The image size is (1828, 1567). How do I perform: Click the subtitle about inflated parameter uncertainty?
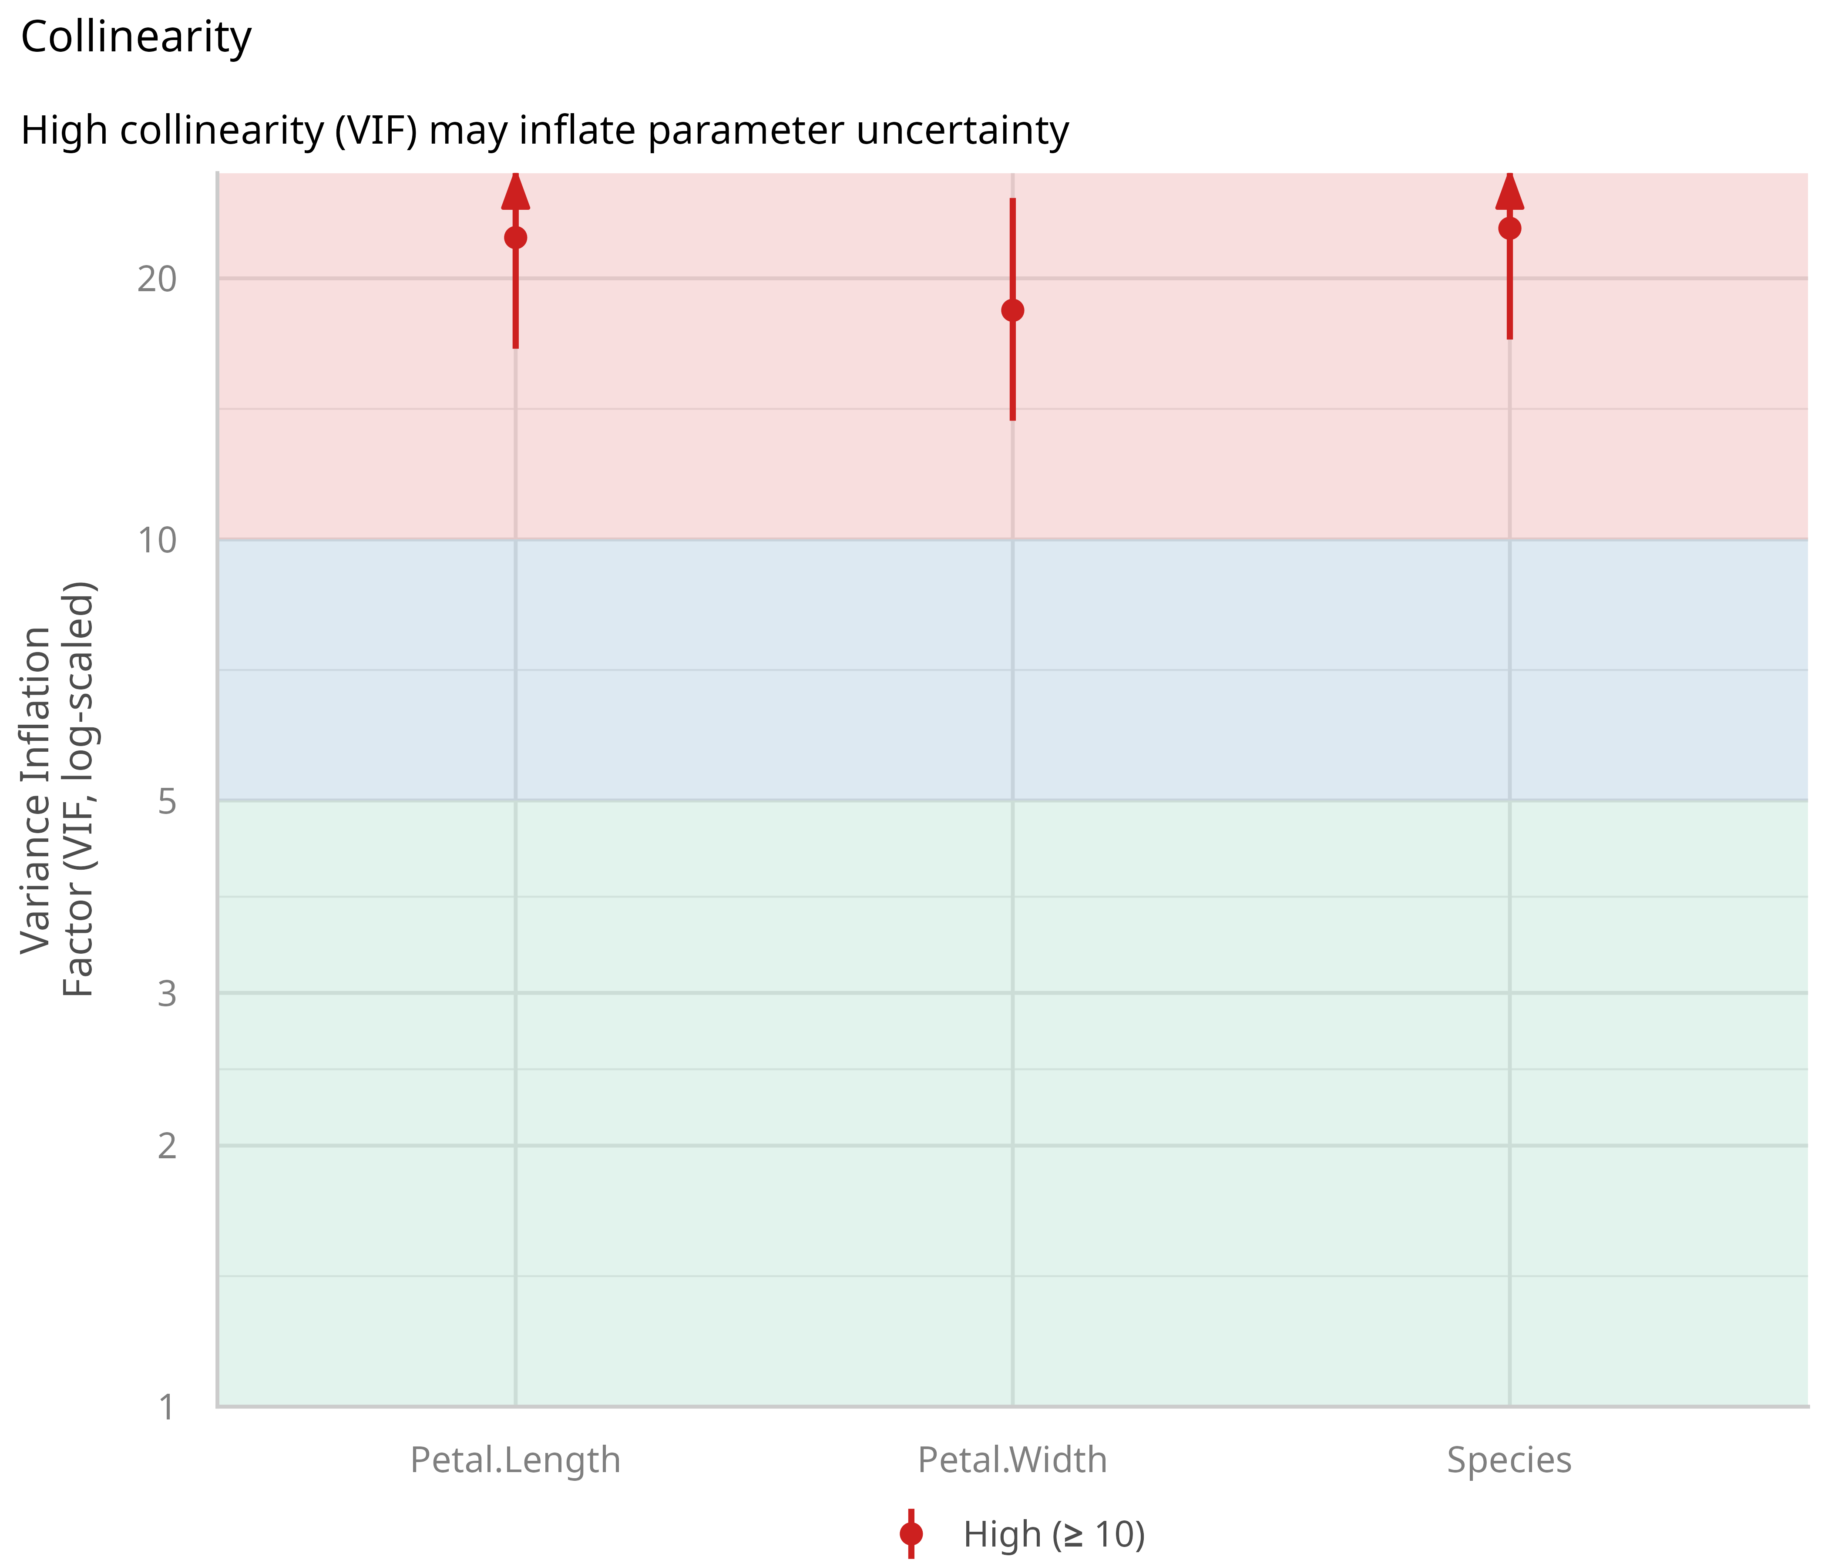[x=544, y=131]
